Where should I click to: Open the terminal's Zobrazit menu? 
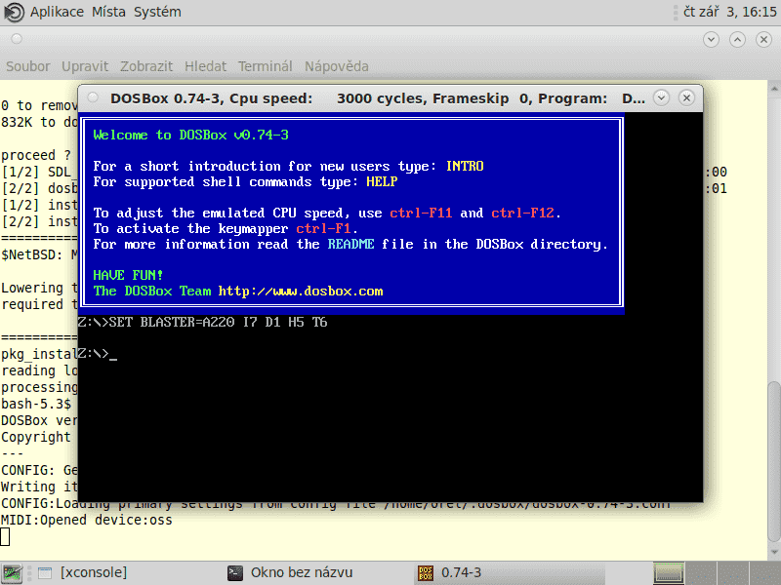click(x=146, y=66)
